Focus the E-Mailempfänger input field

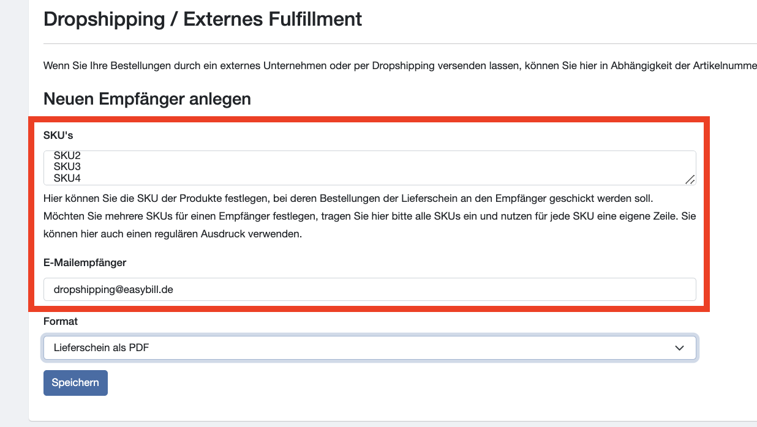pyautogui.click(x=369, y=289)
